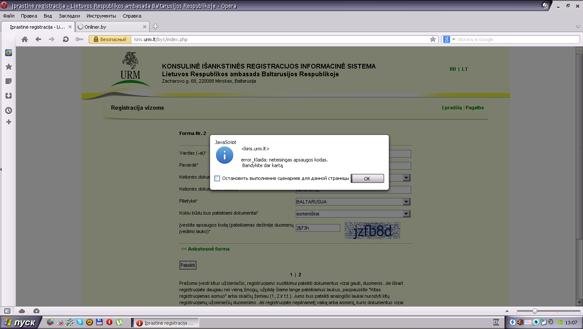
Task: Click the NVIDIA tray icon
Action: point(558,322)
